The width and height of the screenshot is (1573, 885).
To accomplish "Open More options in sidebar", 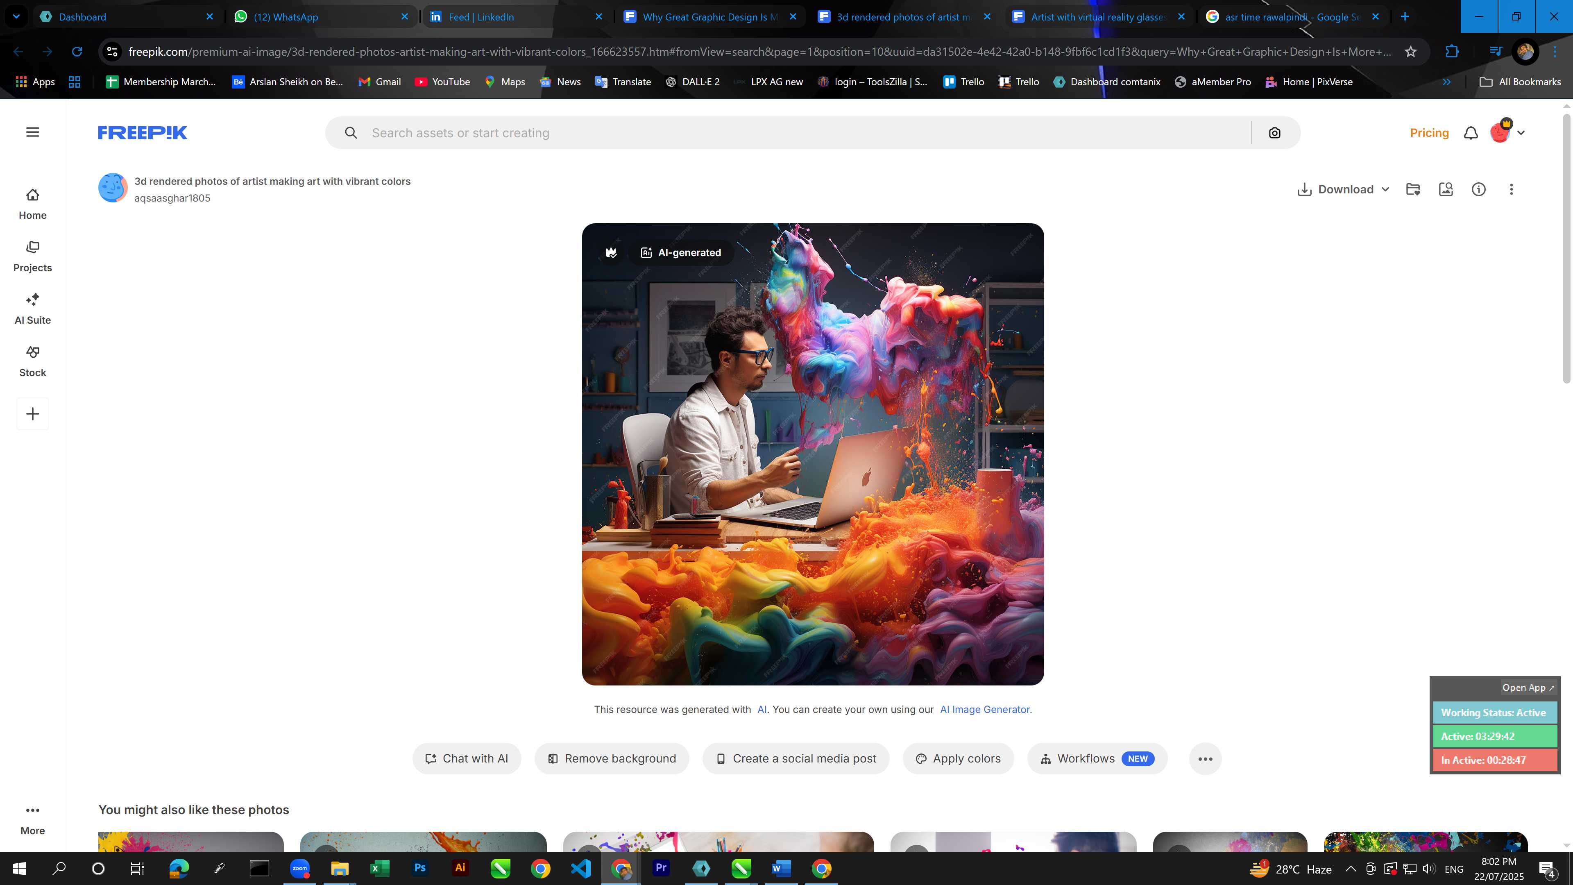I will tap(32, 819).
